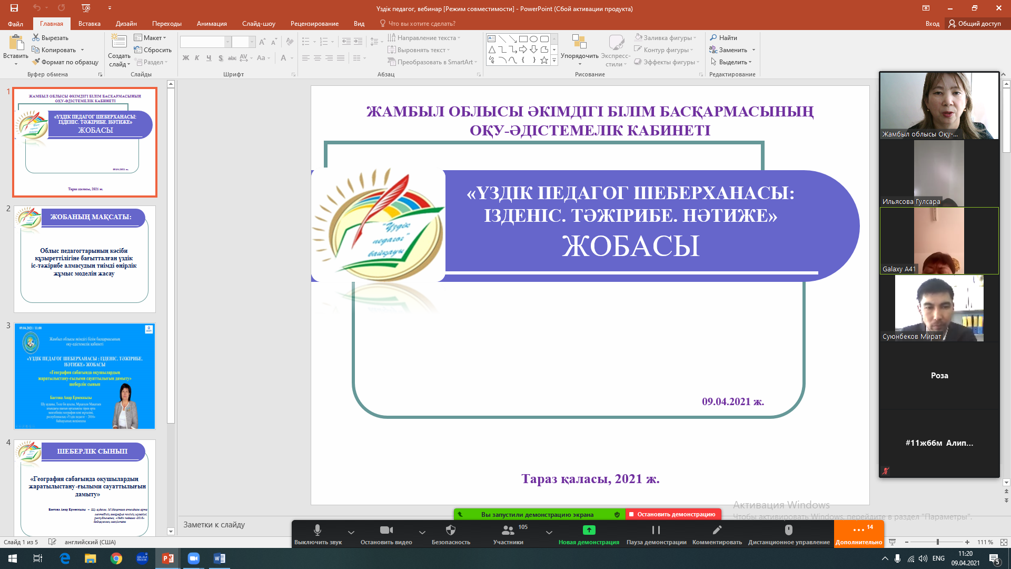The image size is (1011, 569).
Task: Click Вход sign-in link
Action: 932,24
